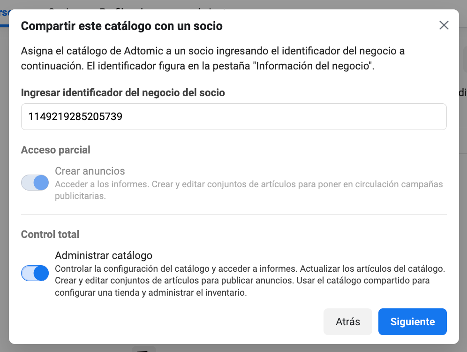Click the partner business ID input field
467x352 pixels.
(x=234, y=116)
